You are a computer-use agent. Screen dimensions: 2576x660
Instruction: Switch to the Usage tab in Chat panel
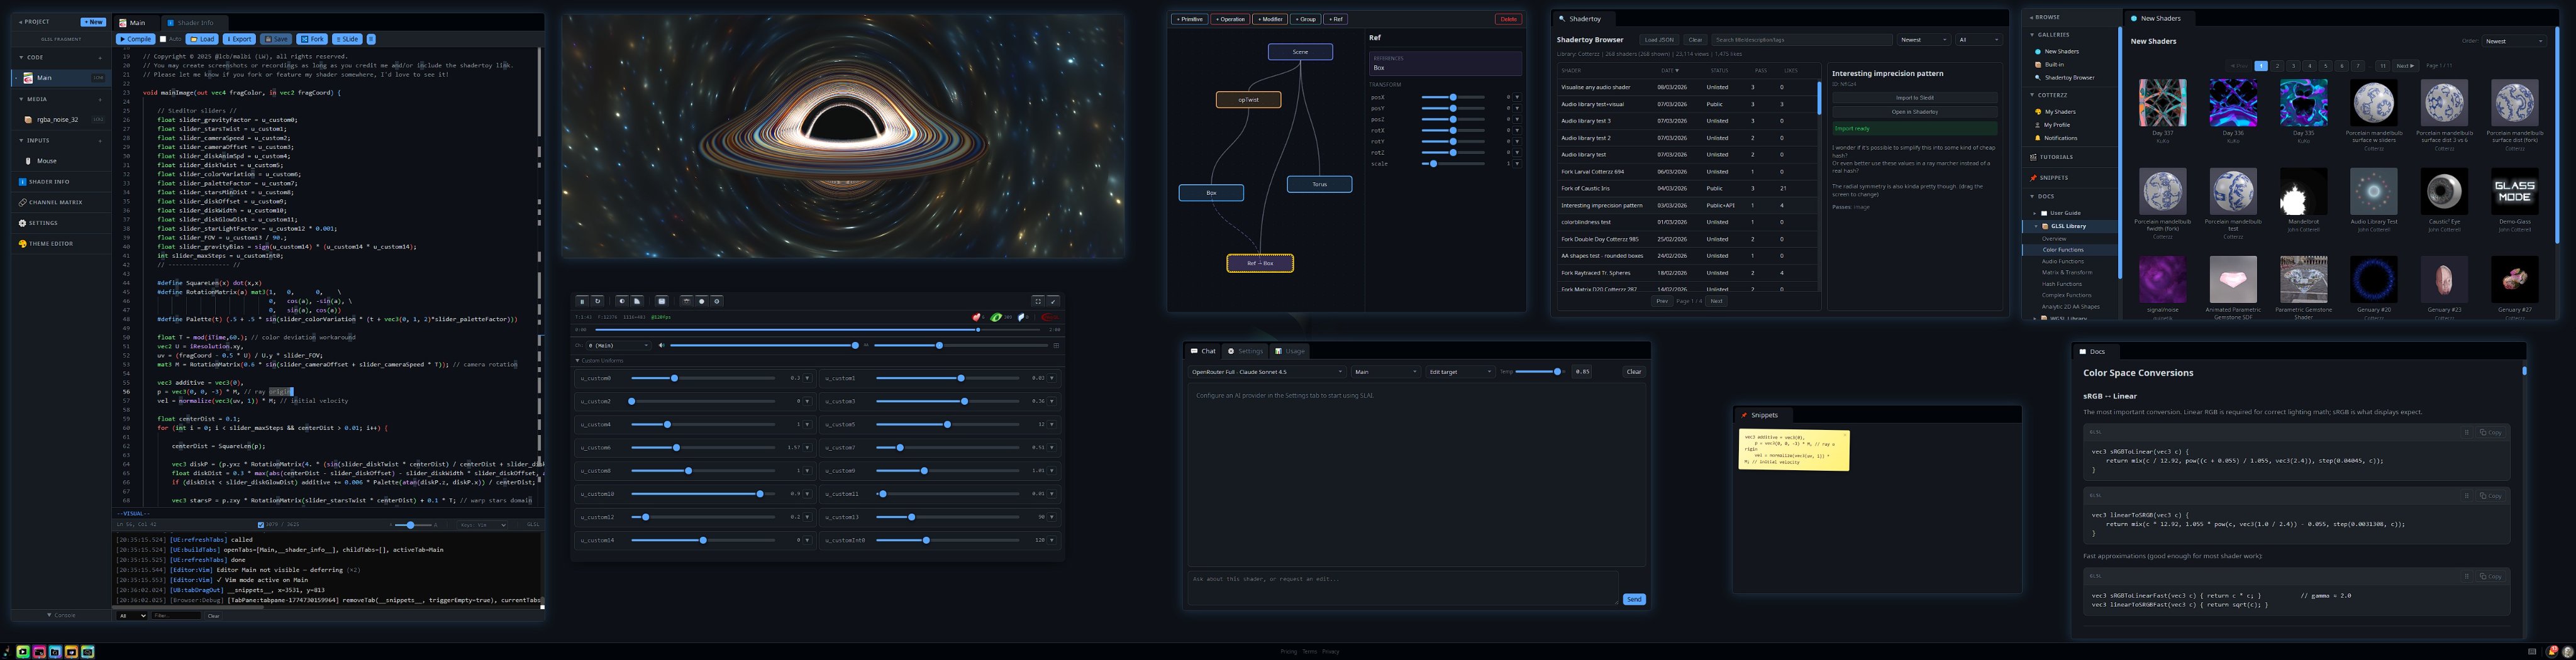pyautogui.click(x=1290, y=351)
